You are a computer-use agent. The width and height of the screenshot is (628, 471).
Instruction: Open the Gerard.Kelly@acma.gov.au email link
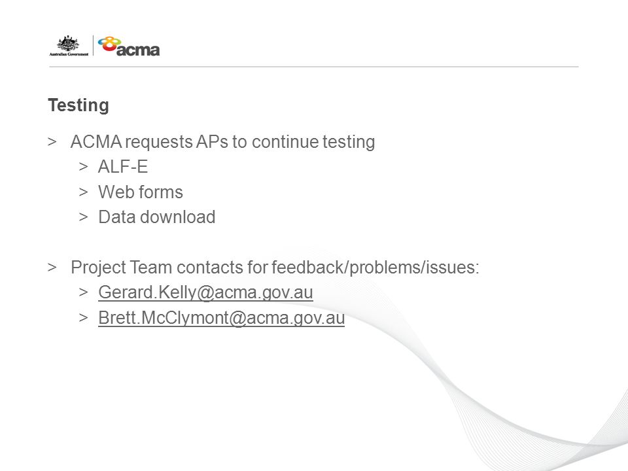coord(205,292)
